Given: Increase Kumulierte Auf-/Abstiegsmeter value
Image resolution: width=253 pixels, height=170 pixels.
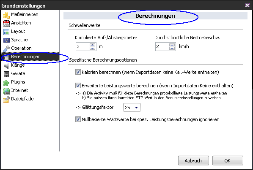Looking at the screenshot, I should (x=93, y=45).
